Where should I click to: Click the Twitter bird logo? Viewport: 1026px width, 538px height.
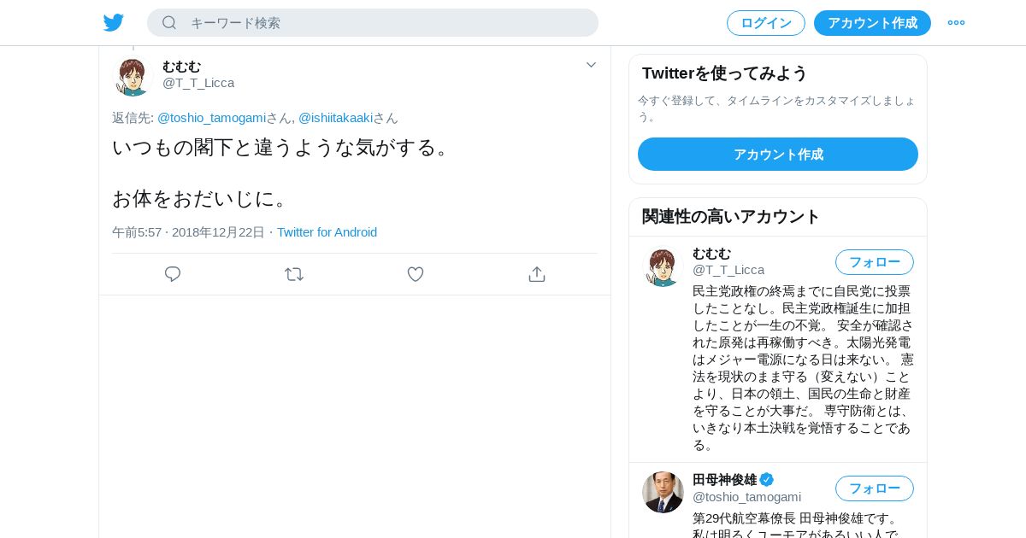click(114, 23)
